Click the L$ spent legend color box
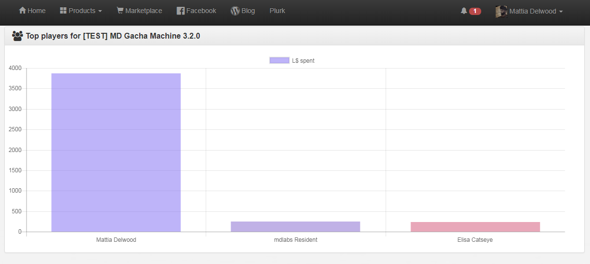 click(x=279, y=61)
